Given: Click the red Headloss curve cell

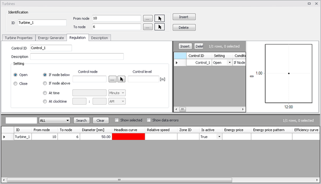Looking at the screenshot, I should click(x=128, y=137).
